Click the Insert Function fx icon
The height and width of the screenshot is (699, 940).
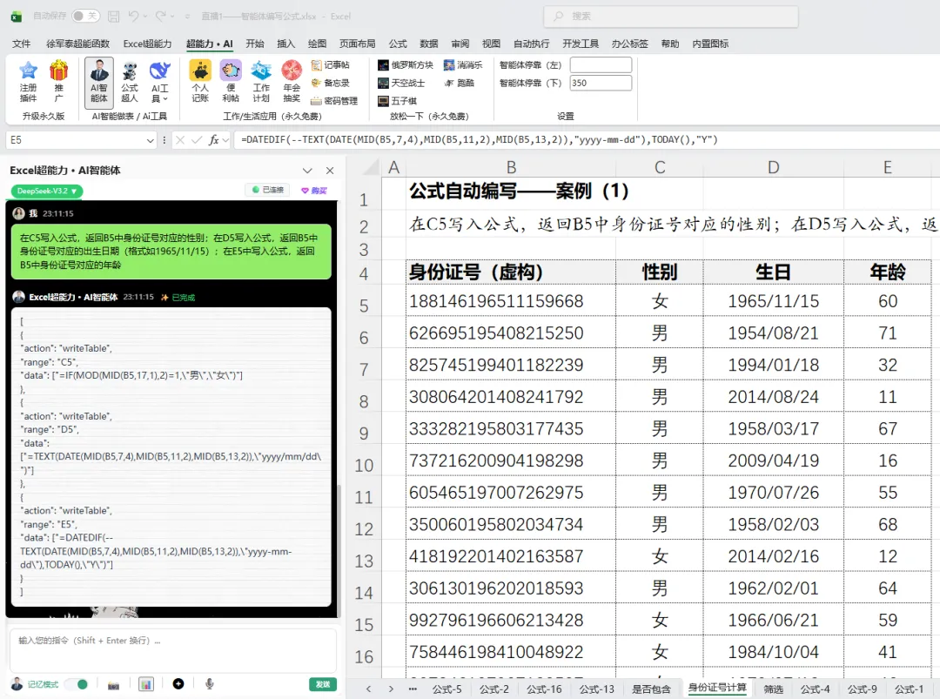click(x=213, y=140)
